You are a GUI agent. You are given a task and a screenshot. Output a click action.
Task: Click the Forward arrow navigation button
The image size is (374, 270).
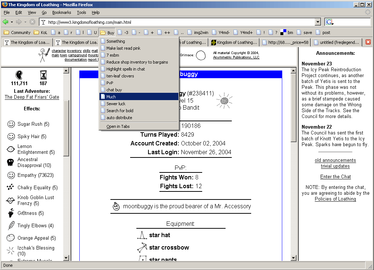tap(19, 22)
